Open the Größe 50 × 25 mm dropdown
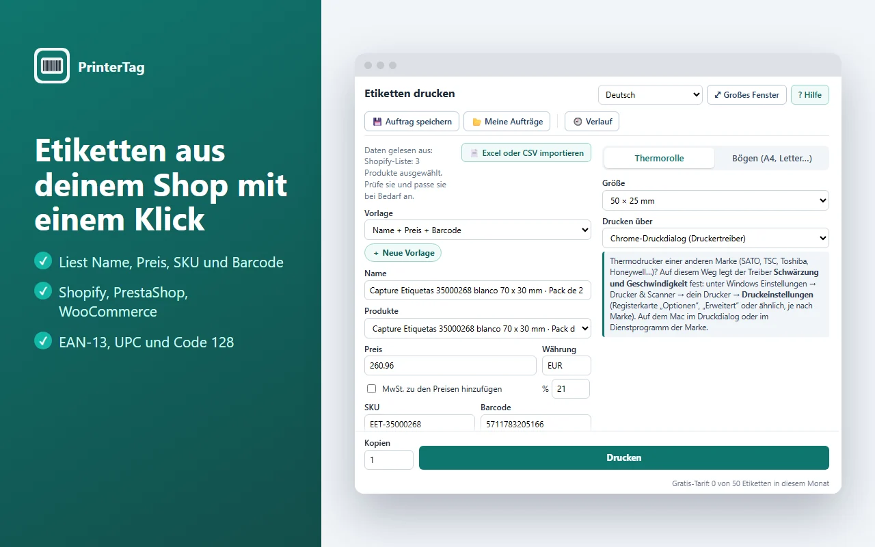Viewport: 875px width, 547px height. [716, 201]
